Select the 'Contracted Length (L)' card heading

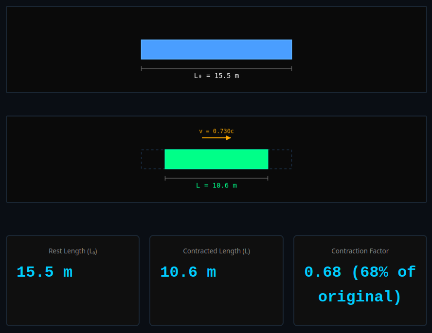[216, 251]
